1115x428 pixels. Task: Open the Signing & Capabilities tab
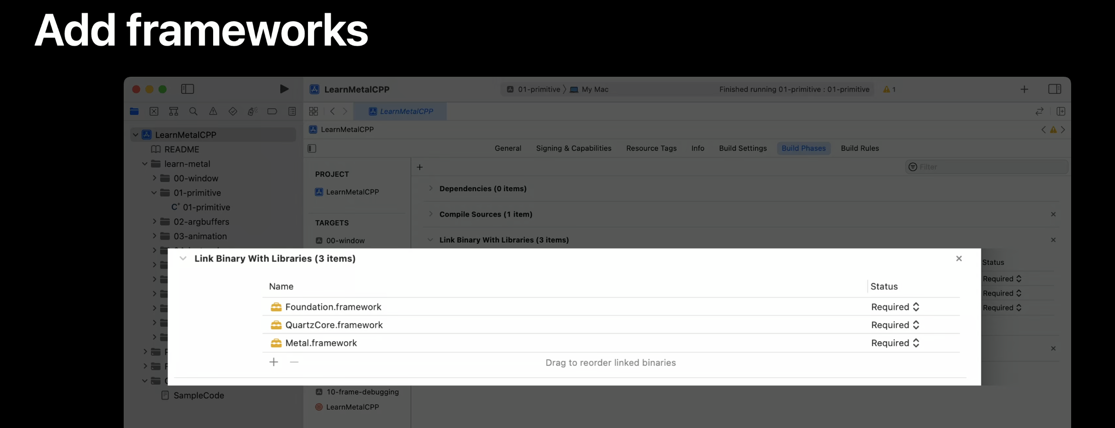[x=574, y=148]
